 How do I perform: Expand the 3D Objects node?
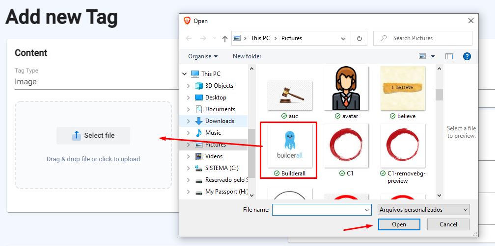pyautogui.click(x=188, y=86)
